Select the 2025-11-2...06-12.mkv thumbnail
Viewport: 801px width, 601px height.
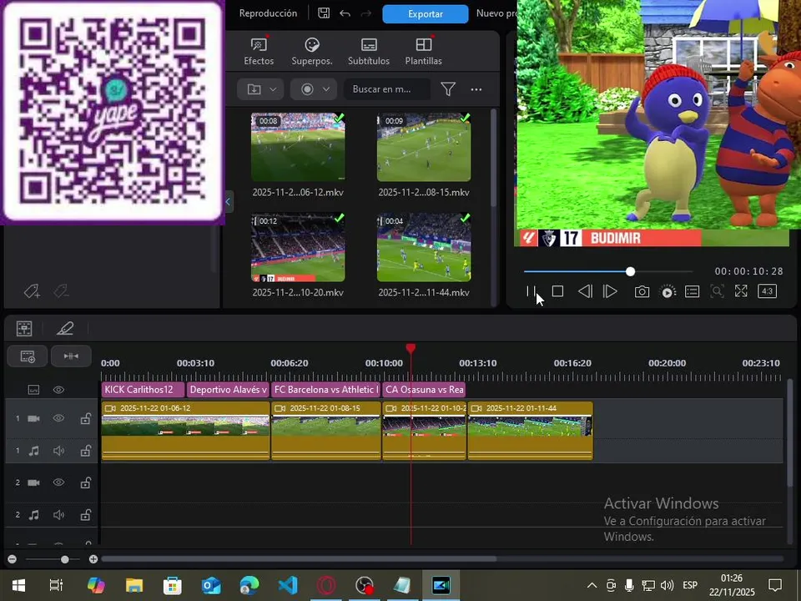coord(298,147)
